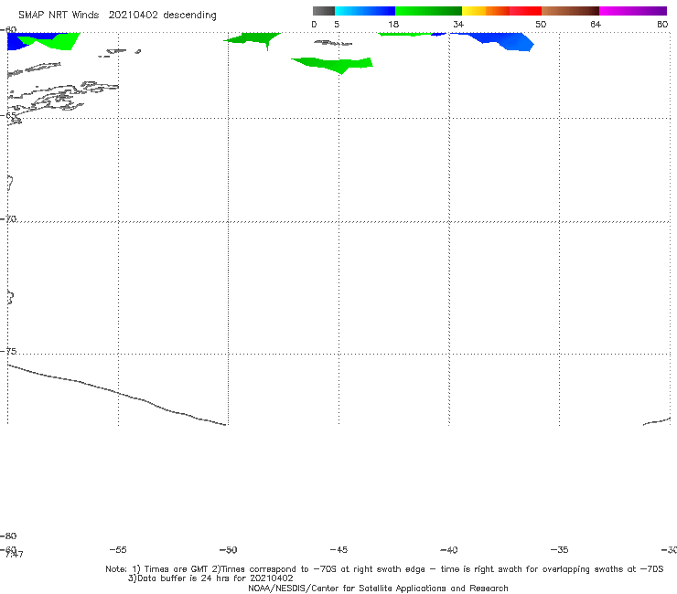Click the colorbar label '18'
This screenshot has width=677, height=594.
(393, 25)
